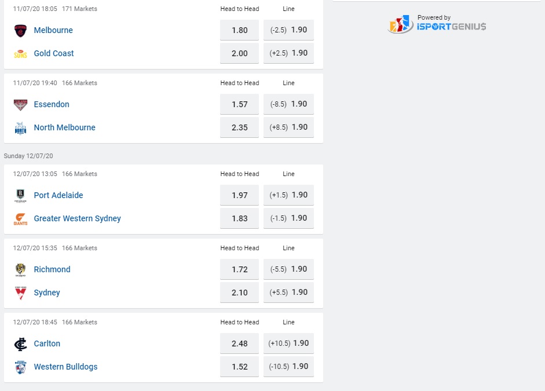Click the date 12/07/20 15:35

pos(35,248)
